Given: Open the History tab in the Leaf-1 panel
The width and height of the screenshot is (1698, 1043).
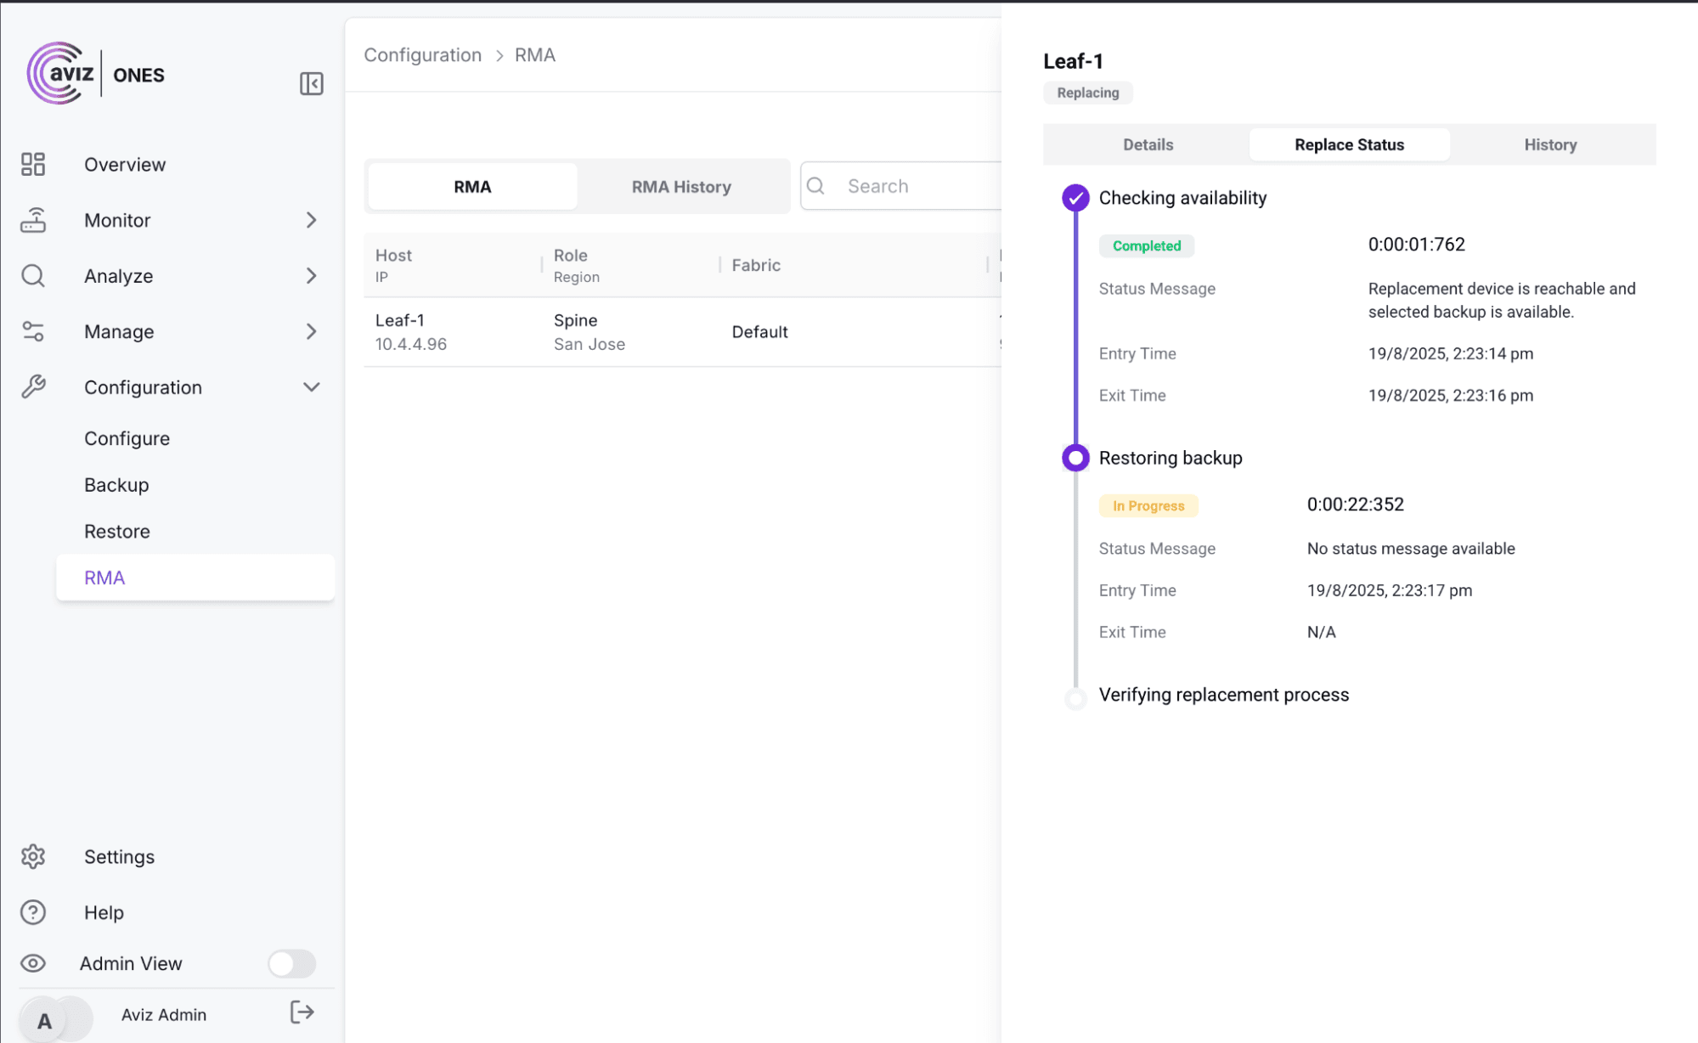Looking at the screenshot, I should pyautogui.click(x=1549, y=144).
